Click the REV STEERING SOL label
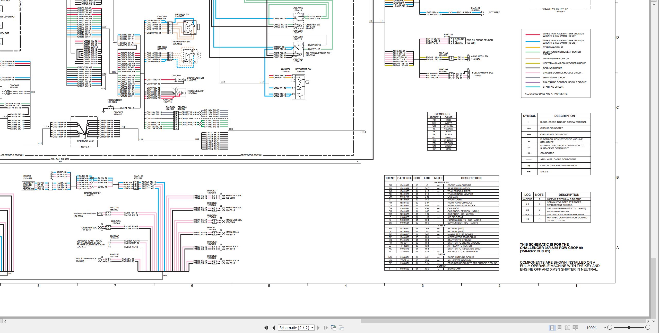This screenshot has width=659, height=333. click(x=86, y=259)
